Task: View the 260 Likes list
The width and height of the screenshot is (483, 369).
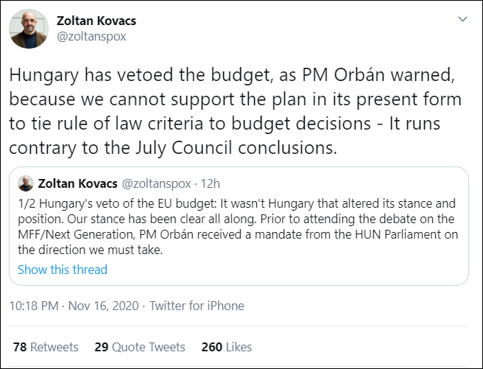Action: (x=226, y=347)
